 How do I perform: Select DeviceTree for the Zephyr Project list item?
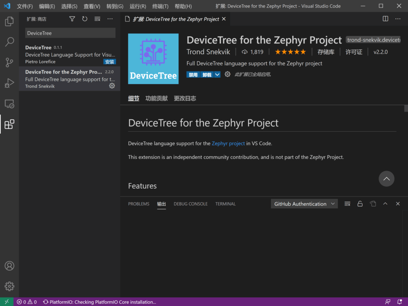point(69,79)
